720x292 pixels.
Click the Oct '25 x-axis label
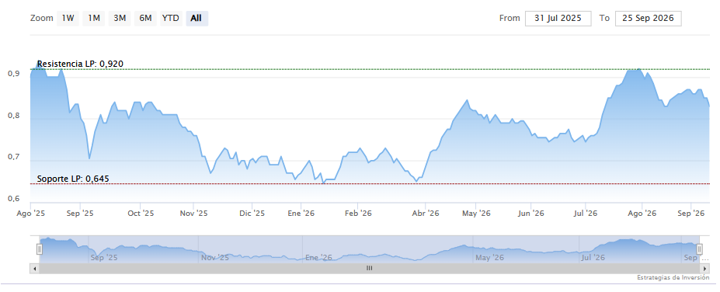[x=141, y=214]
